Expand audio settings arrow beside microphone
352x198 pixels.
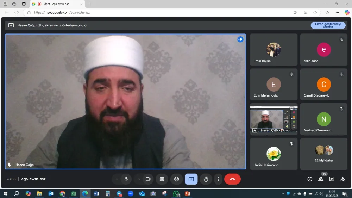coord(117,179)
